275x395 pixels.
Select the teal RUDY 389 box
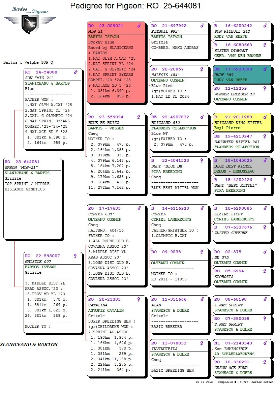(242, 74)
